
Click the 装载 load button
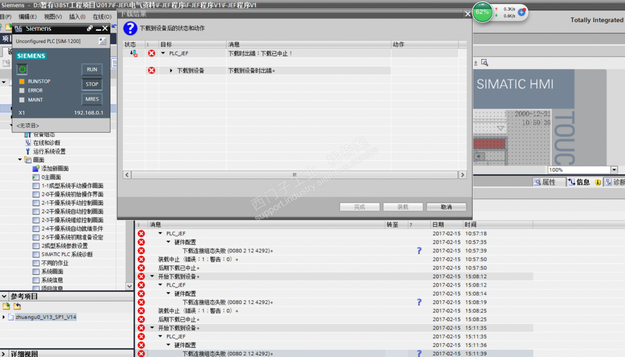tap(403, 207)
